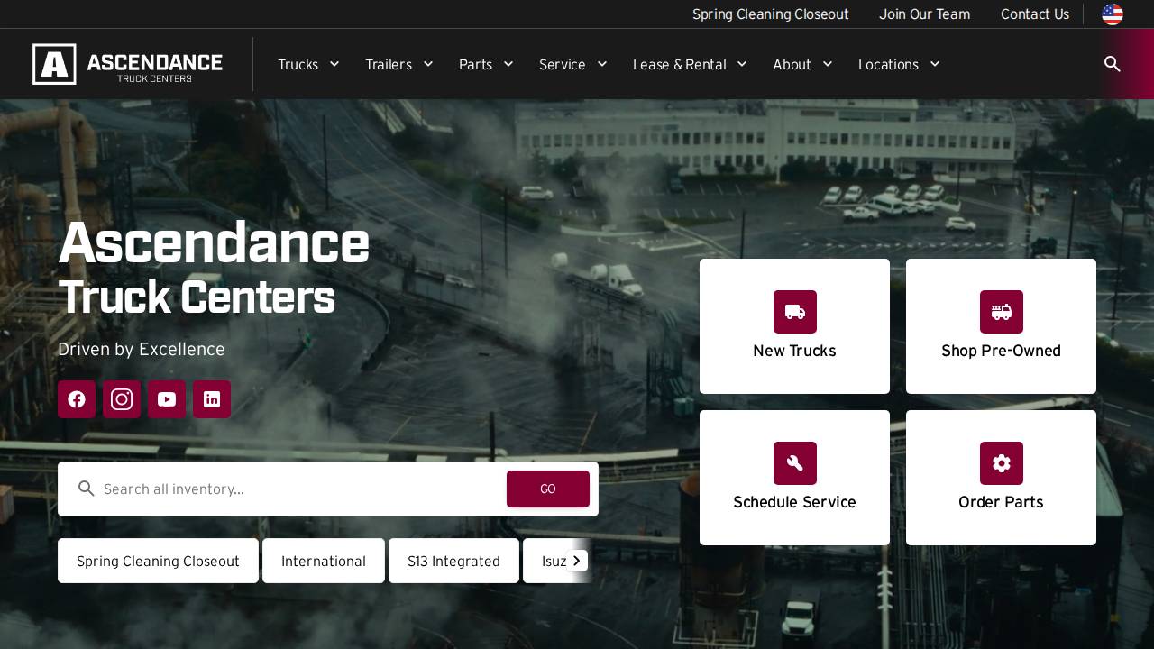Screen dimensions: 1154x649
Task: Advance the filter carousel with the arrow
Action: point(576,561)
